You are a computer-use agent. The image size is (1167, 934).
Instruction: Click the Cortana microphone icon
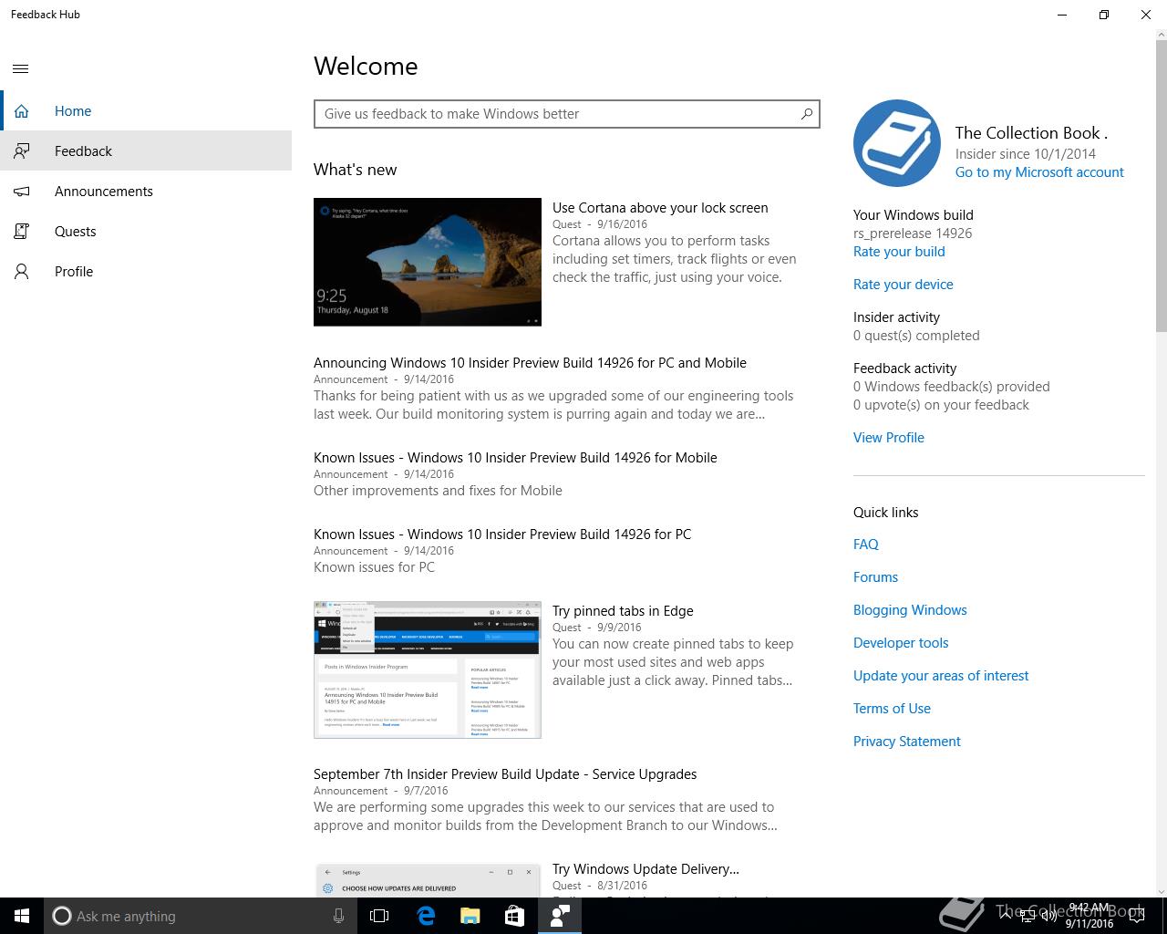click(338, 916)
